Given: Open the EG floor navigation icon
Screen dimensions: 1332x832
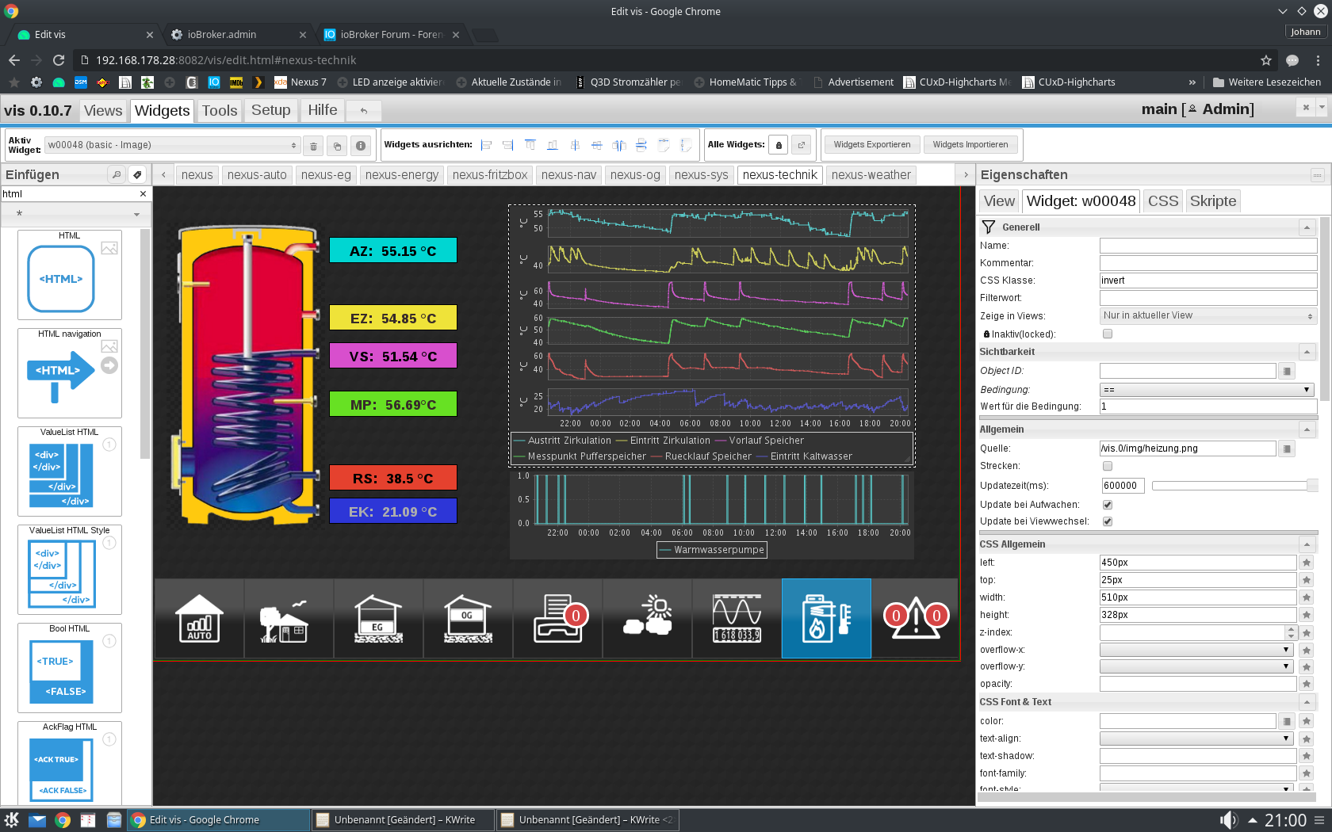Looking at the screenshot, I should click(x=378, y=618).
